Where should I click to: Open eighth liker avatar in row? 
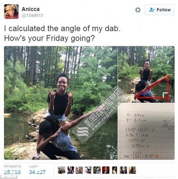[124, 170]
